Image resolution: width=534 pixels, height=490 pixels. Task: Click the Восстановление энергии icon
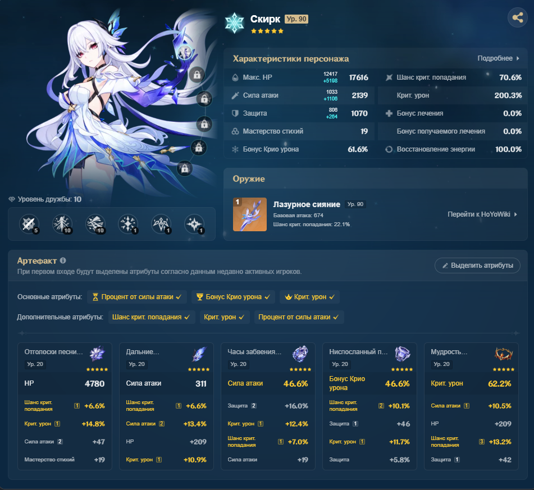389,149
